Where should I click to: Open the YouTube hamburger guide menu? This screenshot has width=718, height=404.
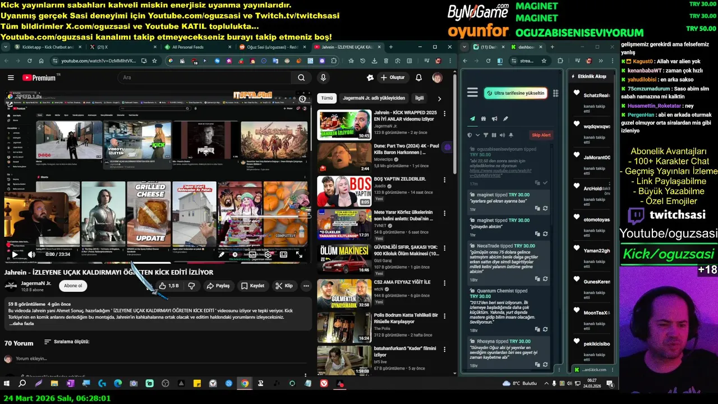coord(10,77)
